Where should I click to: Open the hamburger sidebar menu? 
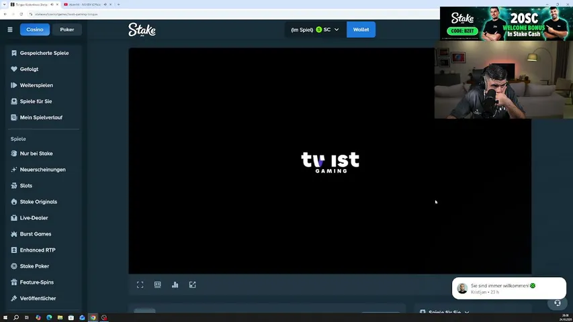[x=10, y=30]
